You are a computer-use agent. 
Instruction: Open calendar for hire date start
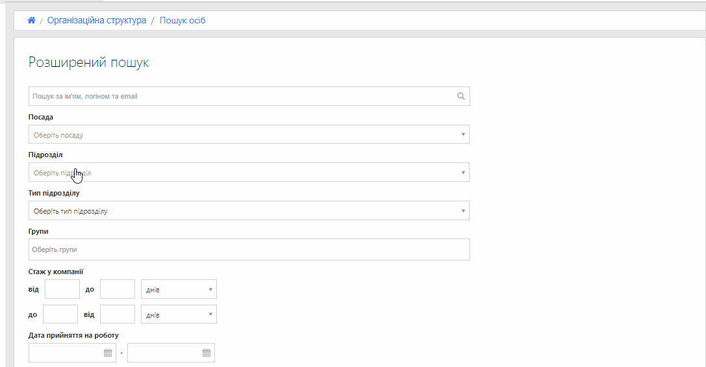(108, 353)
